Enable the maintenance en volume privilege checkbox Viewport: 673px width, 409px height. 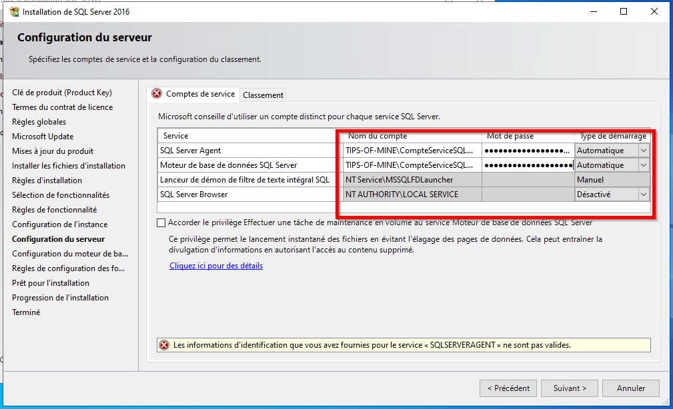click(161, 223)
